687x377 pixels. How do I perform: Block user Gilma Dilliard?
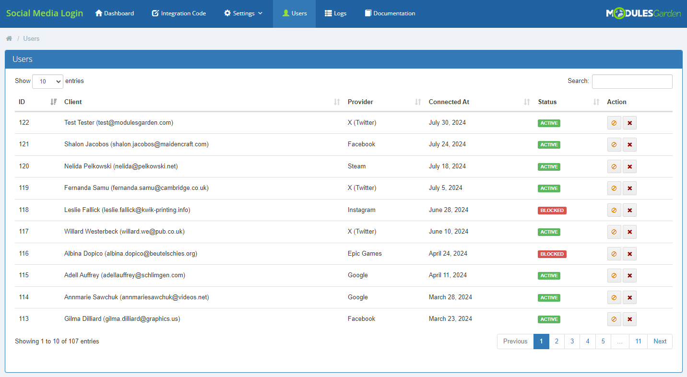[614, 319]
